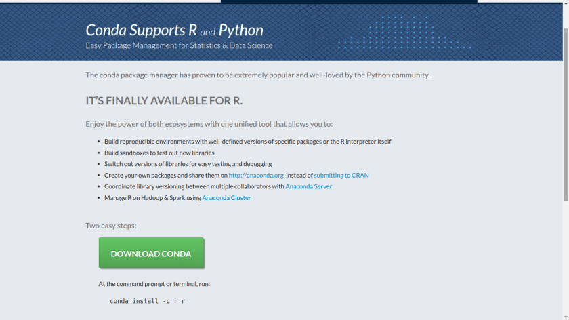Viewport: 569px width, 320px height.
Task: Click the green Download Conda button
Action: (x=151, y=254)
